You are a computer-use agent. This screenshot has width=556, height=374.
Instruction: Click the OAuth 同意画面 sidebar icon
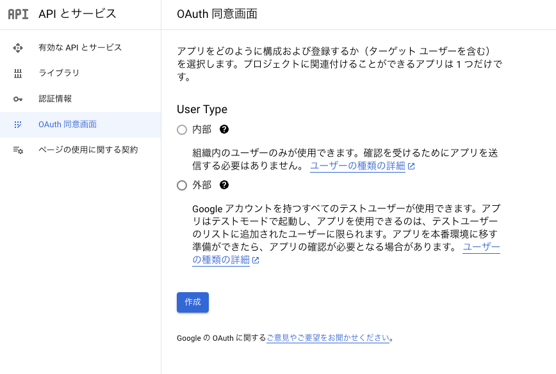pos(19,125)
